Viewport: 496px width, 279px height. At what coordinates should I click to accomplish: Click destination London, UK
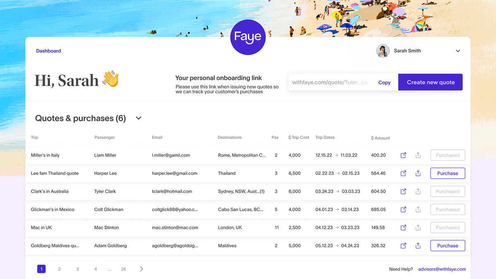pyautogui.click(x=230, y=228)
